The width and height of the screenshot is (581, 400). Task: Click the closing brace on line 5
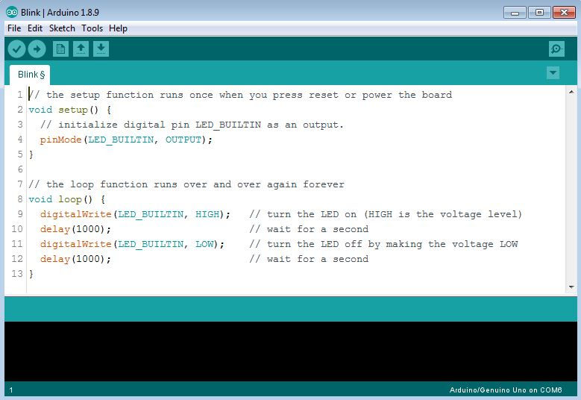click(31, 154)
